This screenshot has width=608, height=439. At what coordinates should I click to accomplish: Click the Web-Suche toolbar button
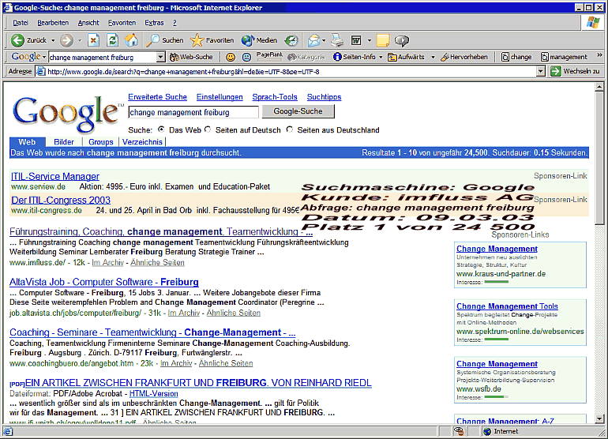pos(192,57)
